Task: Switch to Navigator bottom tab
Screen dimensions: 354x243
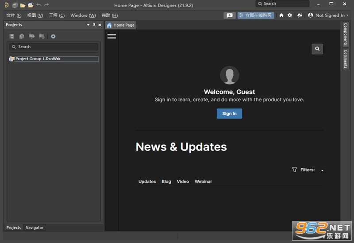Action: click(35, 228)
